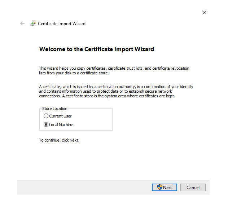
Task: Click the 'Local Machine' option label
Action: pos(61,125)
